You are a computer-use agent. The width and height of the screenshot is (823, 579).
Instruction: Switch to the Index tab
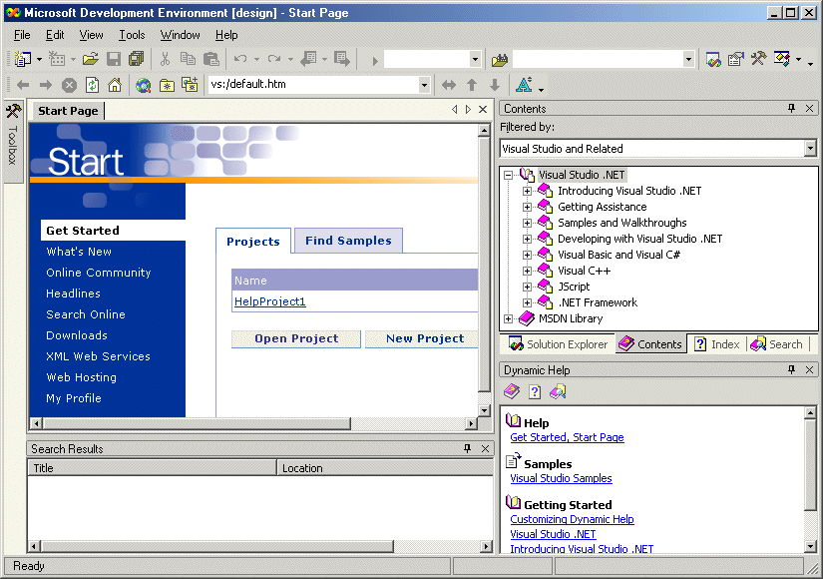click(717, 344)
